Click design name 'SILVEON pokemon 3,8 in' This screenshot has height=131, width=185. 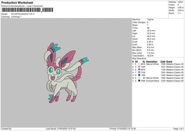[23, 14]
